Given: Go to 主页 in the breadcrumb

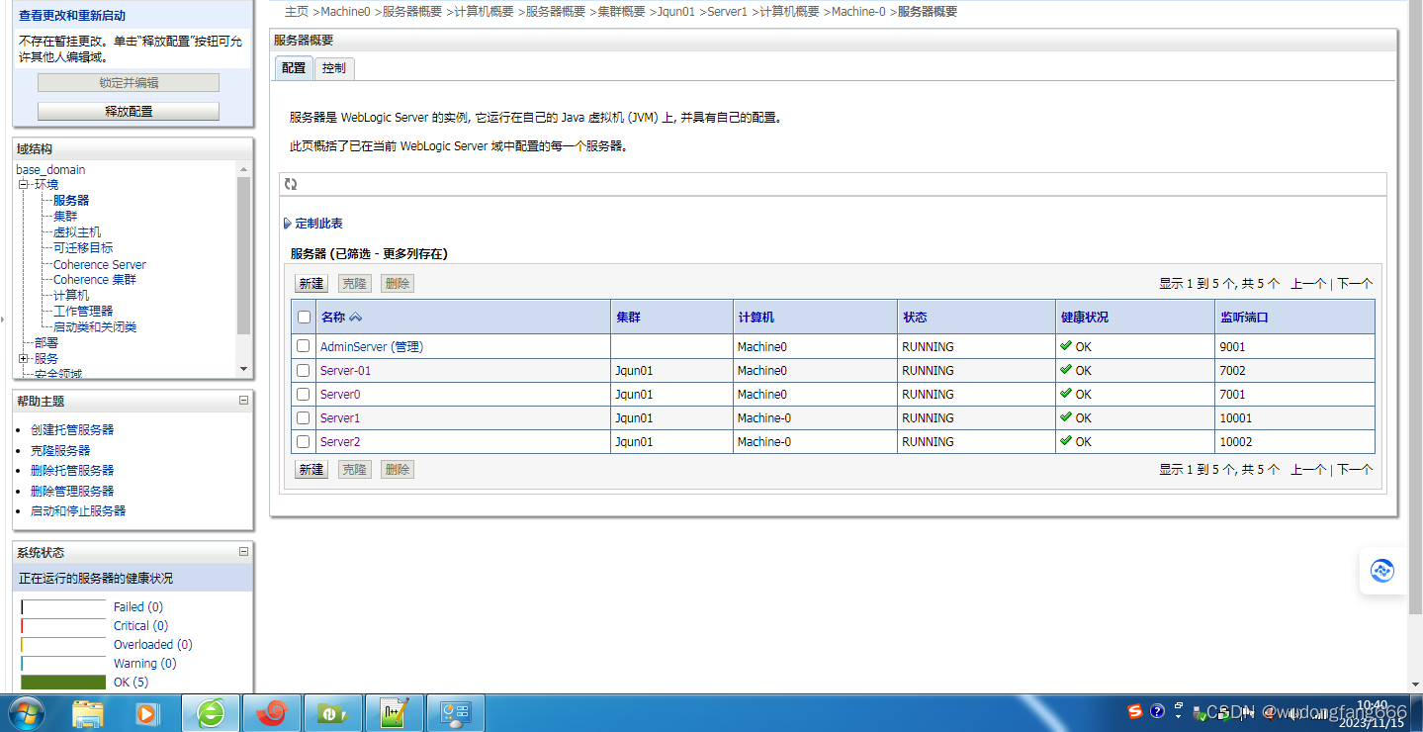Looking at the screenshot, I should [297, 12].
